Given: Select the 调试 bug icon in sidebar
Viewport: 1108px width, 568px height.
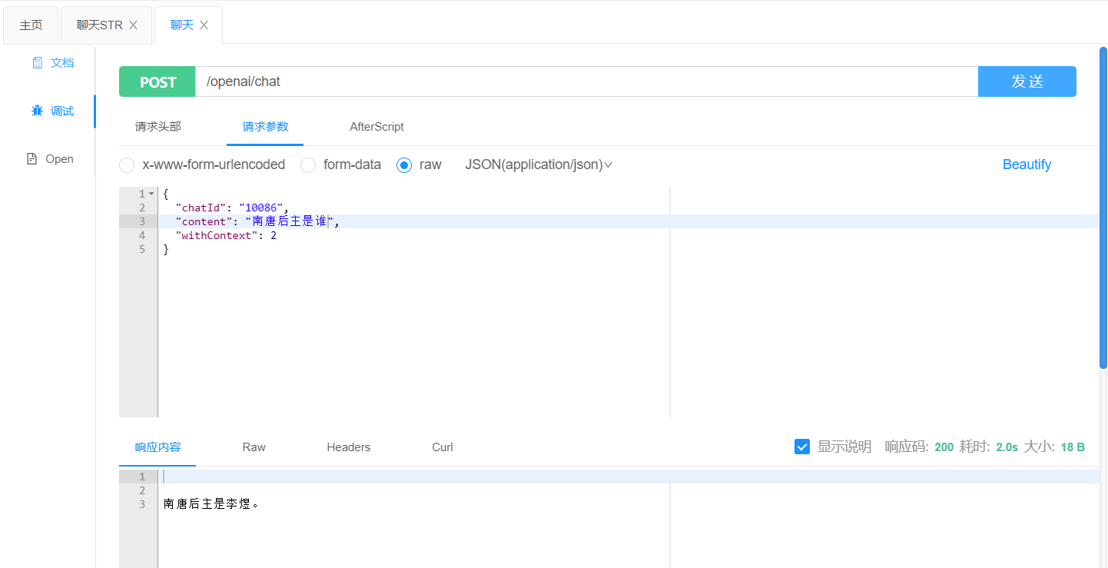Looking at the screenshot, I should point(38,111).
